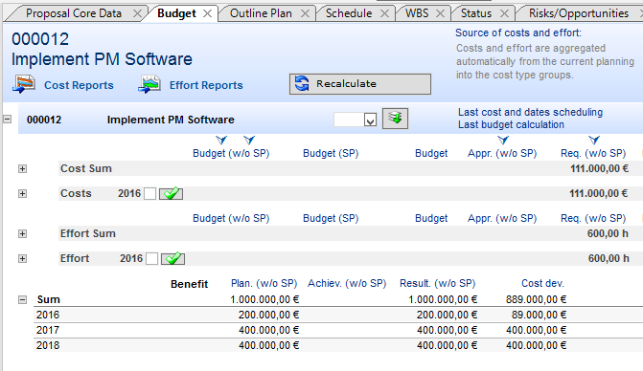Click Result. (w/o SP) column header
This screenshot has width=643, height=371.
(438, 283)
